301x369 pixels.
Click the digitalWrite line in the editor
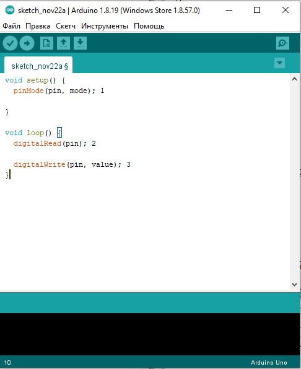tap(72, 164)
